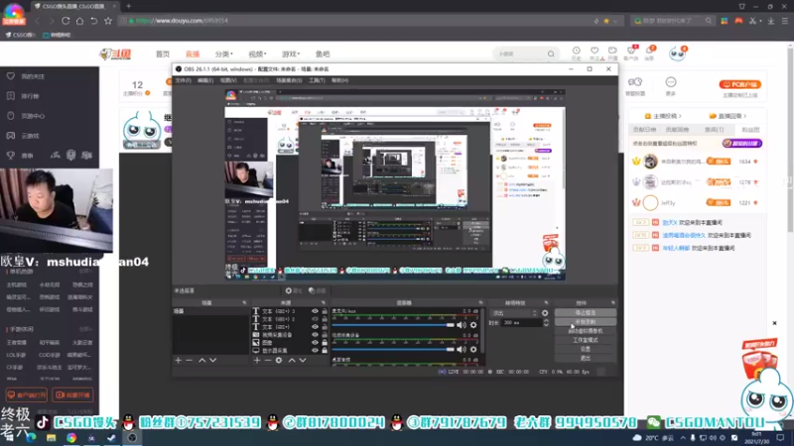Toggle visibility of 图像 source
This screenshot has width=794, height=446.
click(315, 342)
